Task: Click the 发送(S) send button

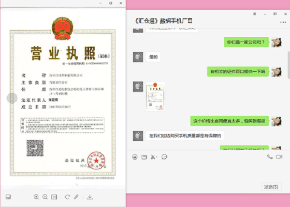Action: click(x=271, y=187)
